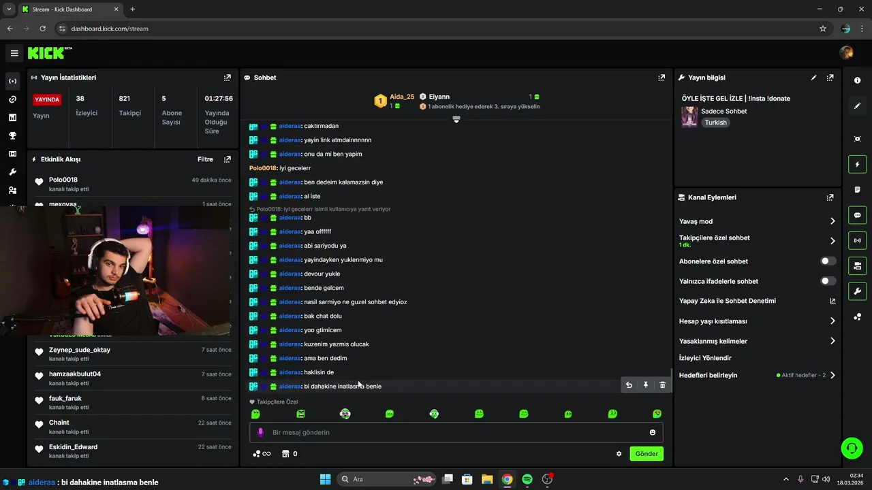Click the Kick logo
Image resolution: width=872 pixels, height=490 pixels.
click(x=49, y=52)
